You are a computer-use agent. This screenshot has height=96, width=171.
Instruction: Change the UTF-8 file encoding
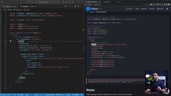pyautogui.click(x=37, y=95)
